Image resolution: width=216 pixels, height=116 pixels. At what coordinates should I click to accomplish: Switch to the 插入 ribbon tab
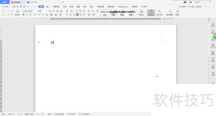48,6
